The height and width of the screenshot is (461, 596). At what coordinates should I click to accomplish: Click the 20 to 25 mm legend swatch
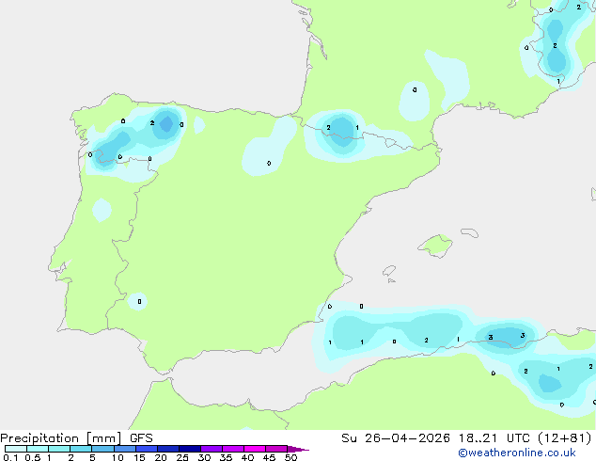click(x=167, y=449)
